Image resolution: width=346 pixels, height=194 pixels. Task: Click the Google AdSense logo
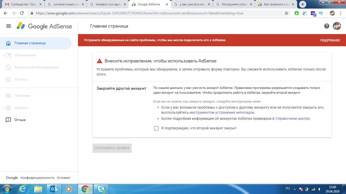(x=45, y=26)
